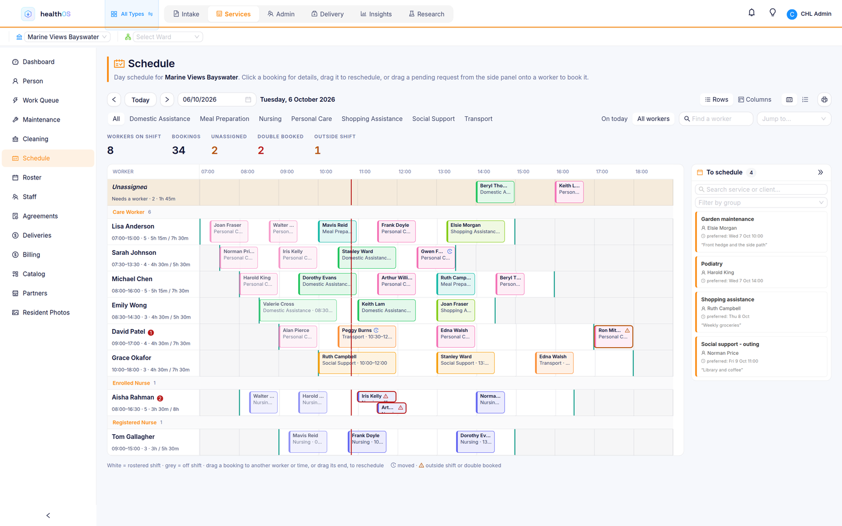Click the lightbulb tips icon
This screenshot has height=526, width=842.
(x=772, y=13)
